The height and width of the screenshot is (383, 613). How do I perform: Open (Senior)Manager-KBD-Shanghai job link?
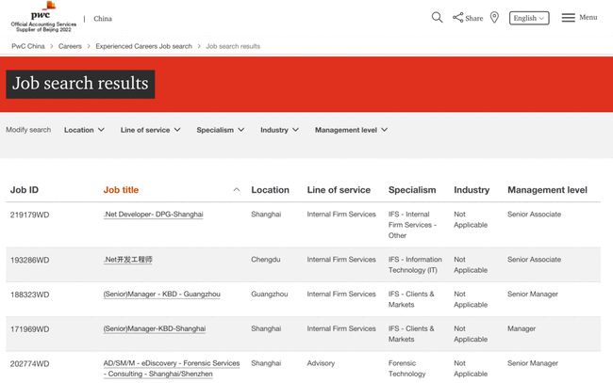click(155, 328)
